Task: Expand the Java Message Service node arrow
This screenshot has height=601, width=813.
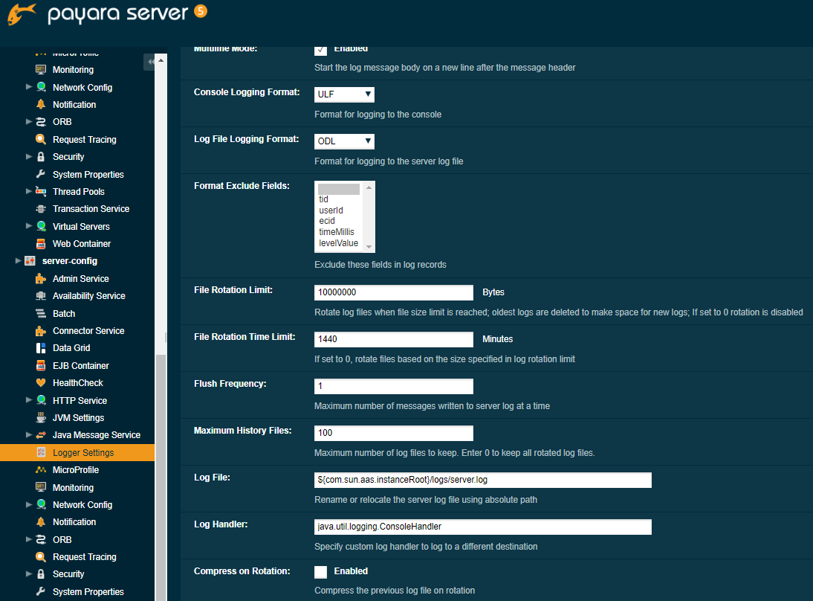Action: 29,435
